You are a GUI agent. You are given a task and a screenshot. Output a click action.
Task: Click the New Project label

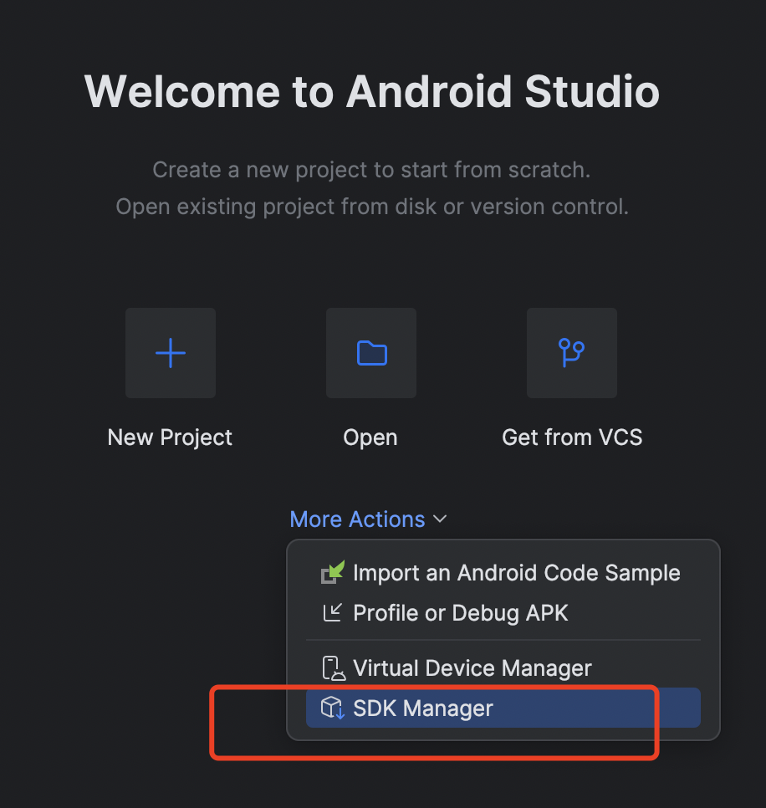pos(170,437)
